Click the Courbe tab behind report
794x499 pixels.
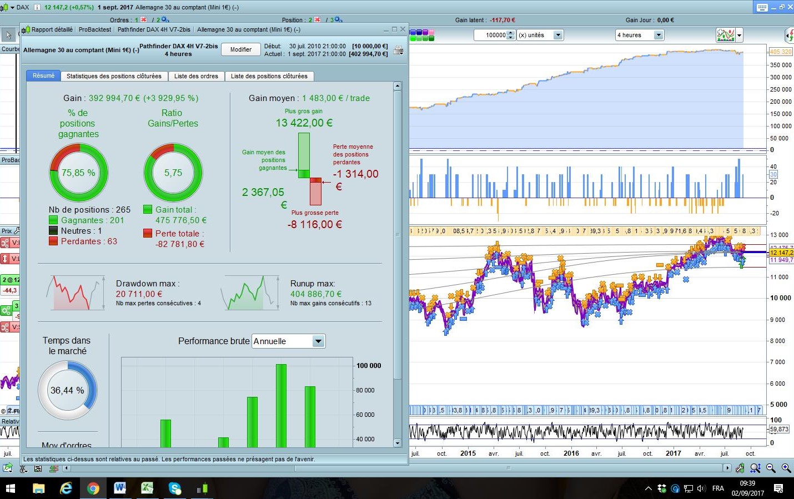(10, 49)
